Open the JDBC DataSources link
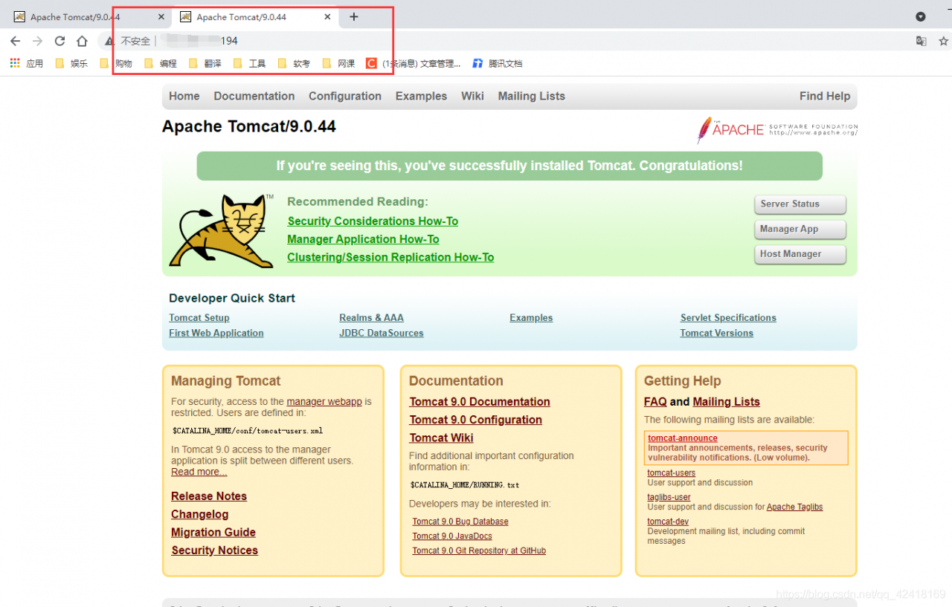952x607 pixels. (x=382, y=334)
